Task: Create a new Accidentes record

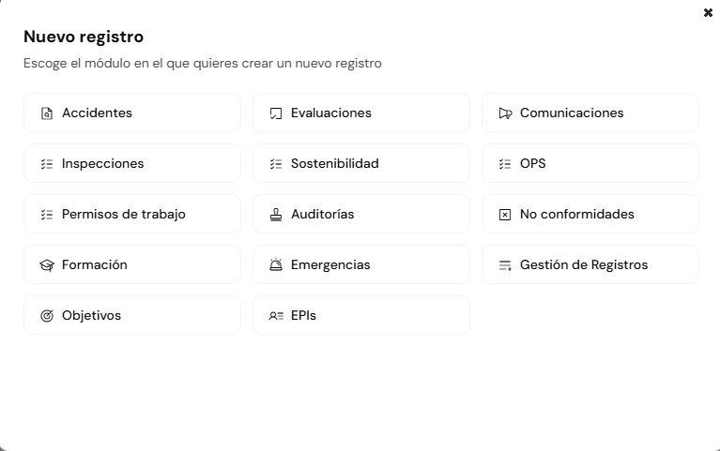Action: 131,113
